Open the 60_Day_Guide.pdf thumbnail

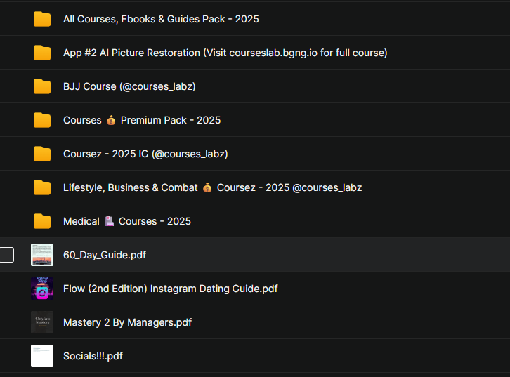coord(42,255)
